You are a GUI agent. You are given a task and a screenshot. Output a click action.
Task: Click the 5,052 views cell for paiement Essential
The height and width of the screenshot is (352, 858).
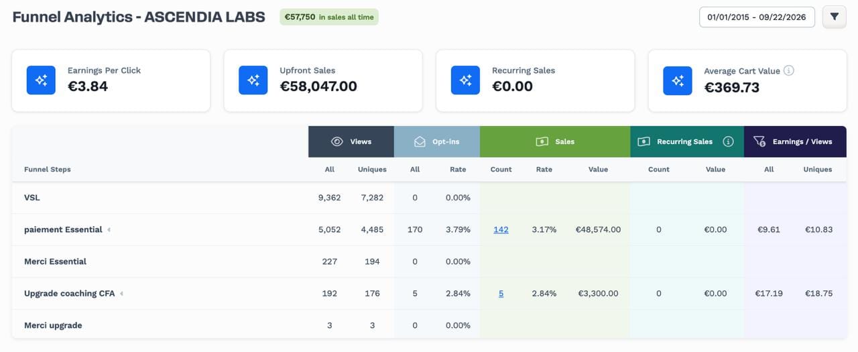330,229
